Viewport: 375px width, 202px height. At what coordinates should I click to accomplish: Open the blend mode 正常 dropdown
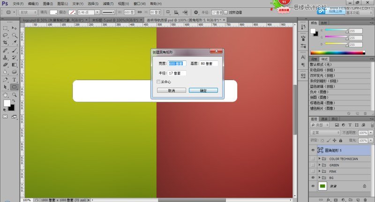pos(325,133)
